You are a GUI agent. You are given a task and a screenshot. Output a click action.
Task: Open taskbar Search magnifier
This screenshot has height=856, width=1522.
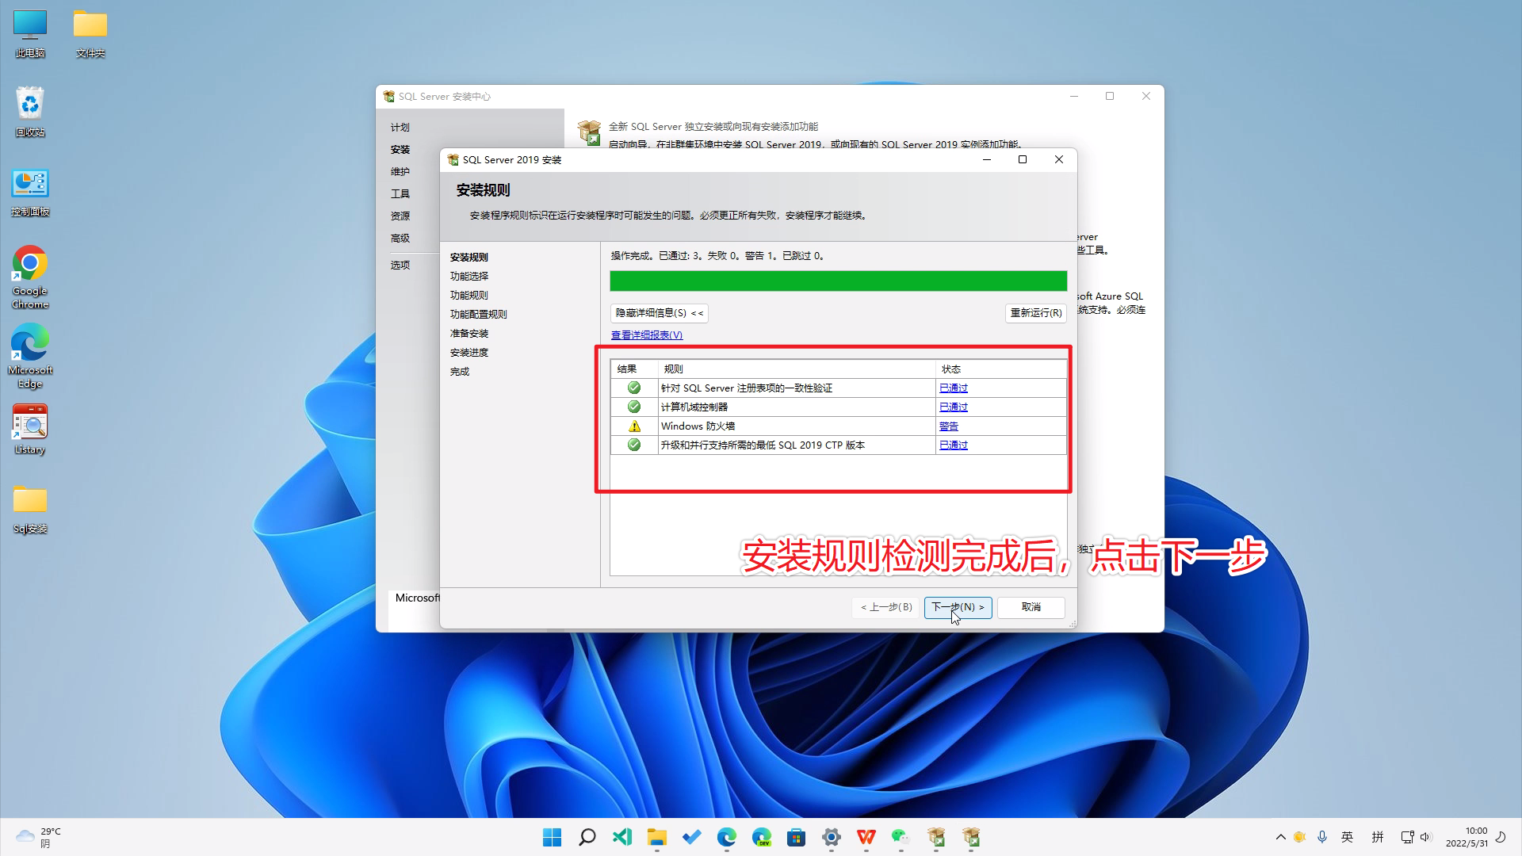[587, 837]
